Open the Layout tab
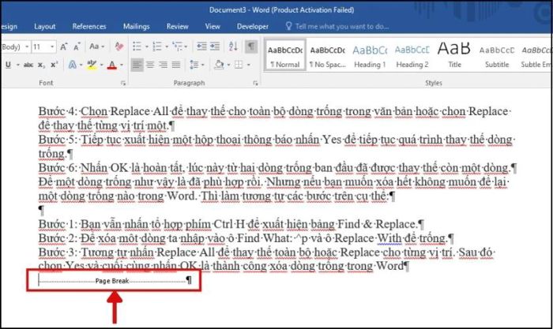Viewport: 553px width, 329px height. pyautogui.click(x=45, y=26)
